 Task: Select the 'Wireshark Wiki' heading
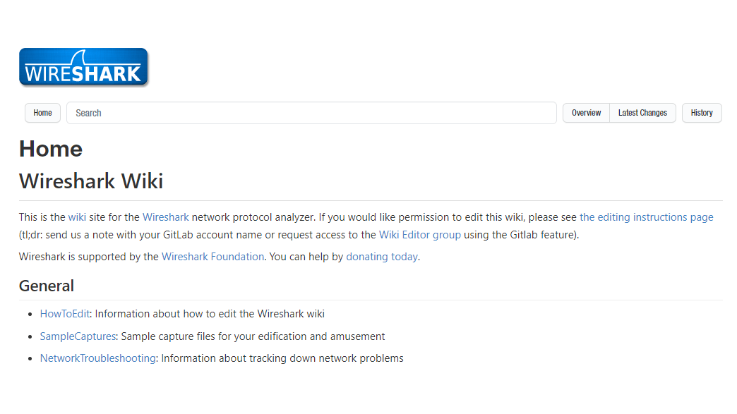(91, 181)
